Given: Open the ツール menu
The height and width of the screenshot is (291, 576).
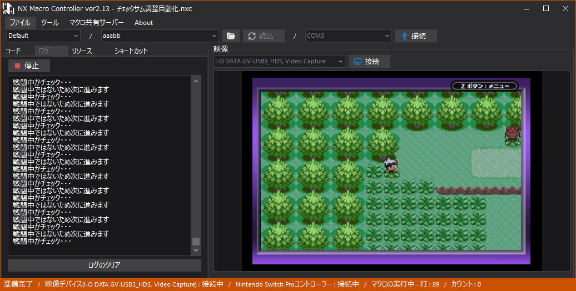Looking at the screenshot, I should [50, 22].
